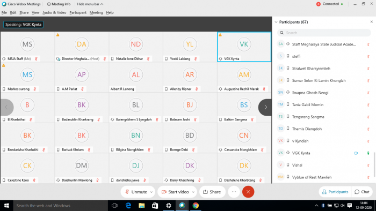Click headset icon beside VGK Kynta tile name
This screenshot has width=376, height=211.
(220, 58)
